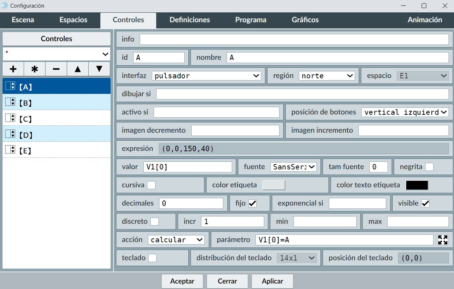This screenshot has width=454, height=289.
Task: Click the spinner icon next to control B
Action: pos(10,102)
